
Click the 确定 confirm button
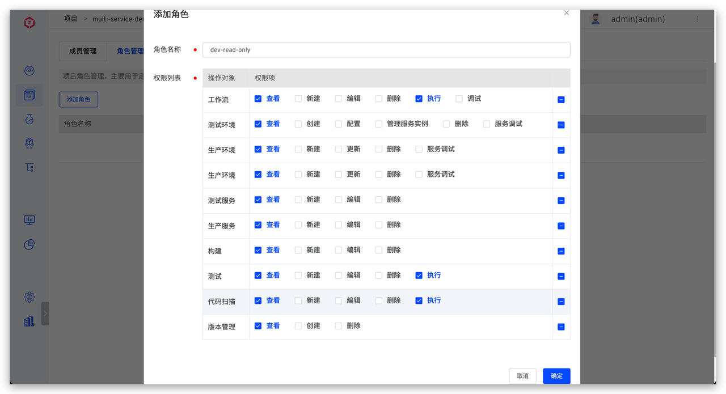click(x=556, y=376)
